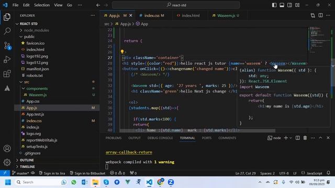The width and height of the screenshot is (335, 188).
Task: Kill terminal with the trash icon
Action: point(305,138)
